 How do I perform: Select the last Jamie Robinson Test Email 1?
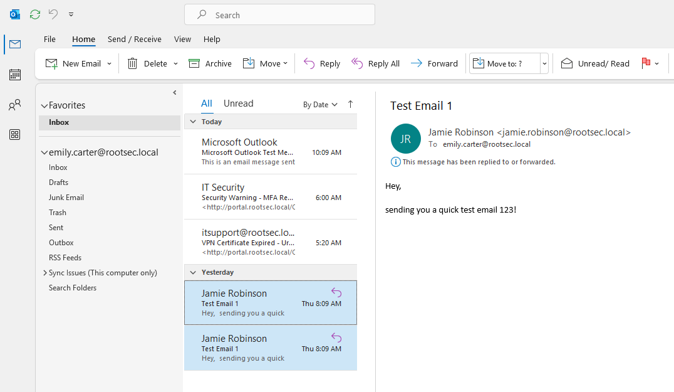coord(271,347)
